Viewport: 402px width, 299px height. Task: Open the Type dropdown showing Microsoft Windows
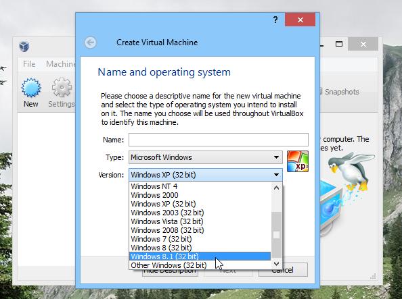[x=206, y=157]
